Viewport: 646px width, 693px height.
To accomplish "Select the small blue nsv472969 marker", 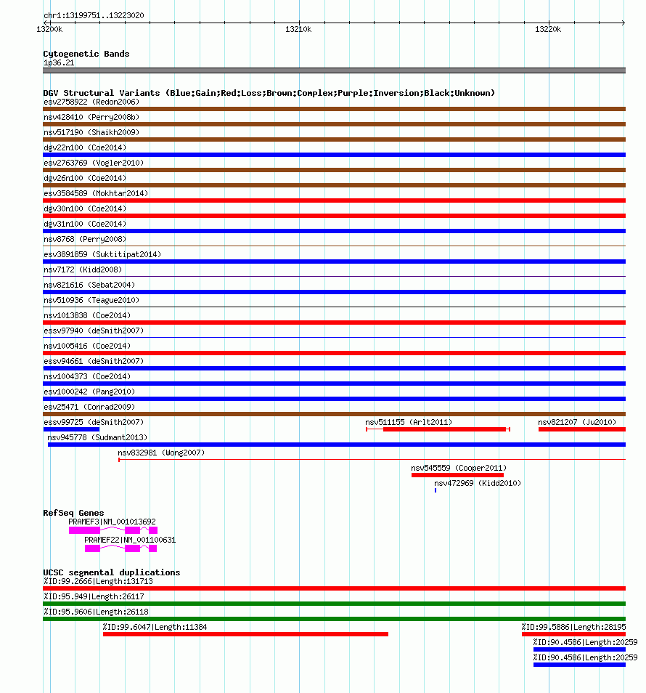I will coord(436,490).
